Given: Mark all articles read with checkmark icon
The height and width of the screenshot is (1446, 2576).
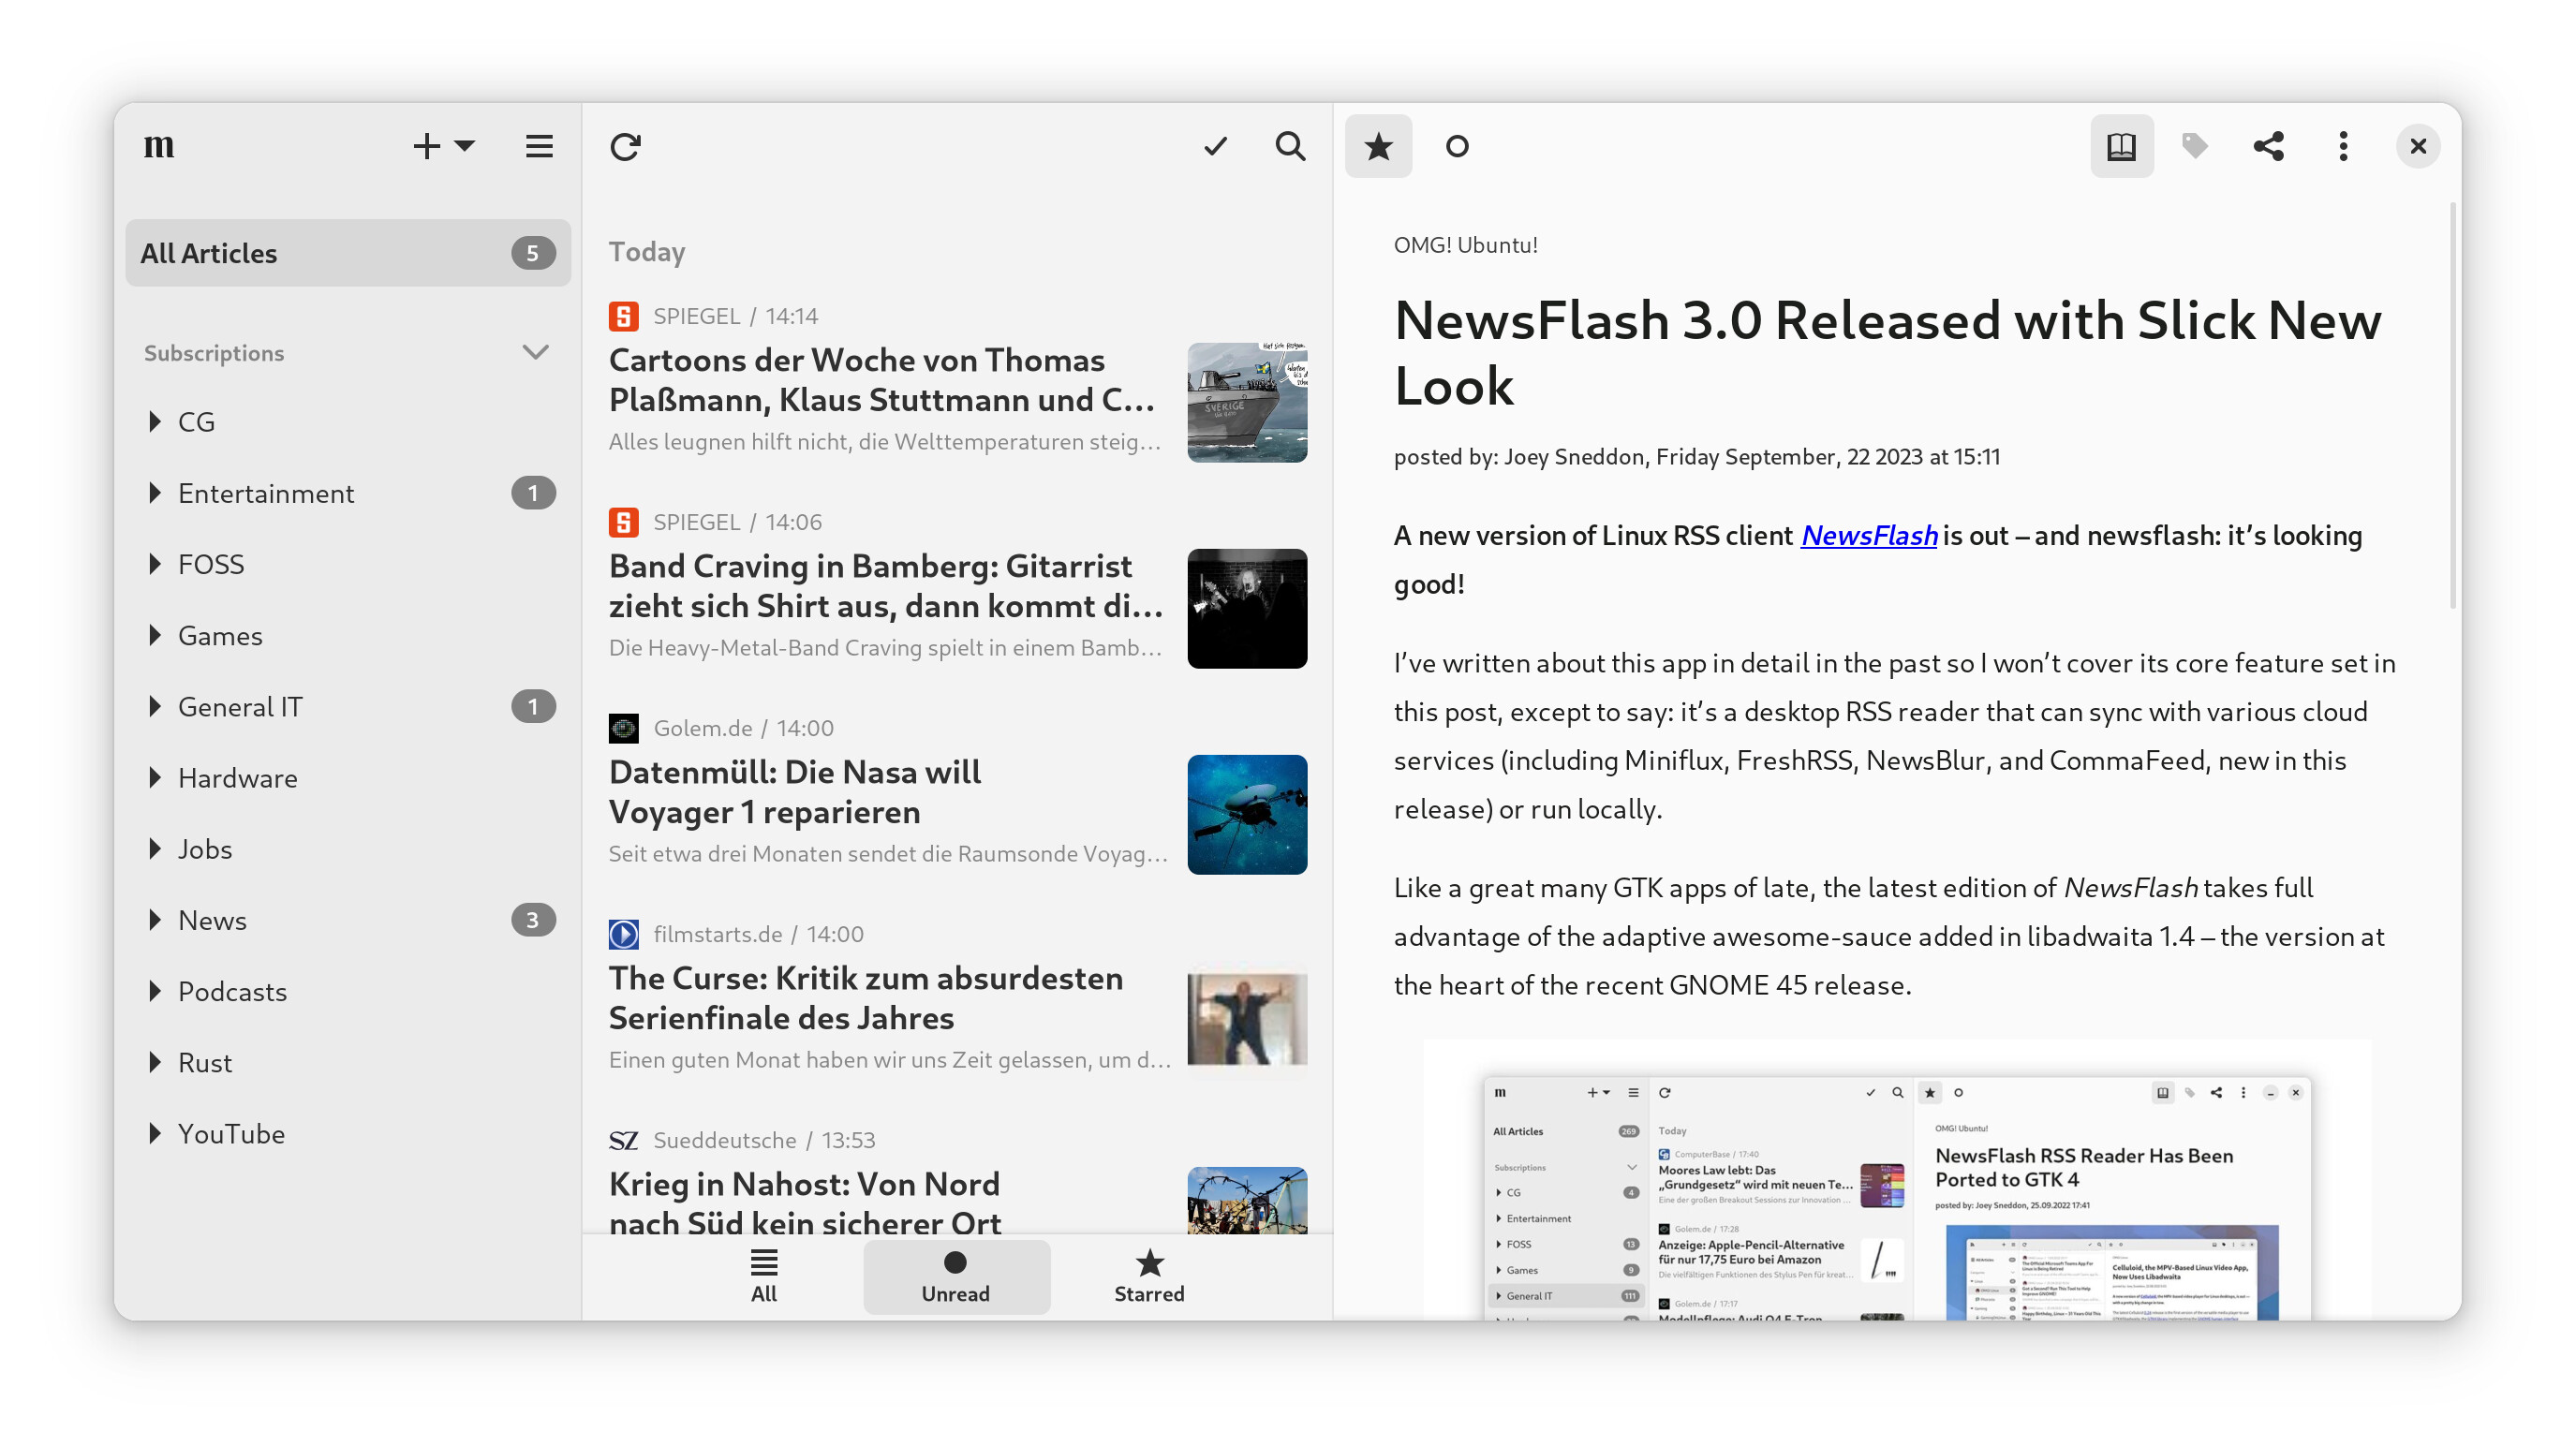Looking at the screenshot, I should (x=1215, y=147).
